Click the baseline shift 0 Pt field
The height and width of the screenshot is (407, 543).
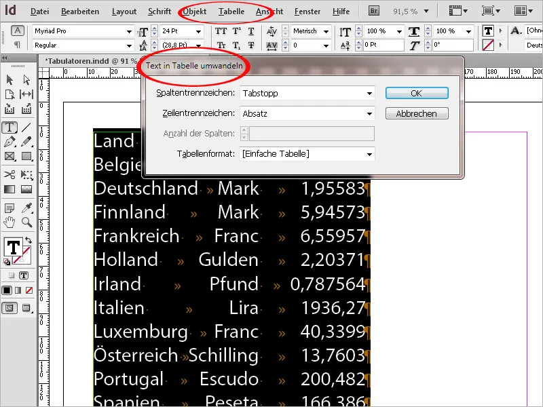(x=383, y=45)
